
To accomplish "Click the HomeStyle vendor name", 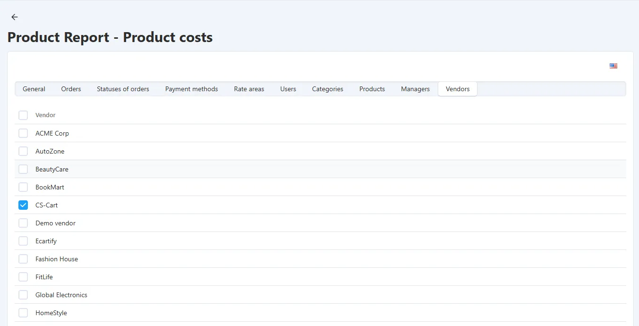I will click(x=51, y=313).
